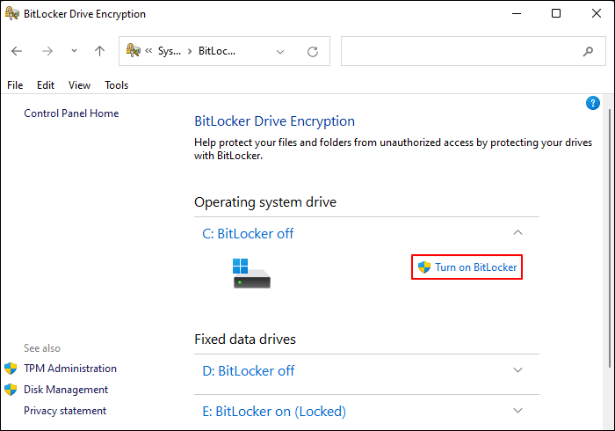Viewport: 615px width, 431px height.
Task: Open the Privacy statement link
Action: pos(65,411)
